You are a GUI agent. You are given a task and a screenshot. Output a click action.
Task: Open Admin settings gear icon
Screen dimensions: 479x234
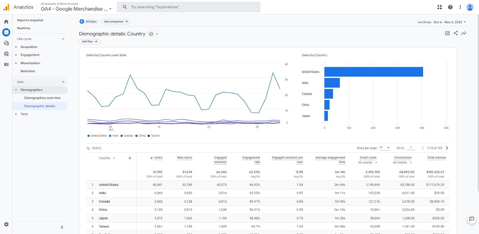pos(6,224)
